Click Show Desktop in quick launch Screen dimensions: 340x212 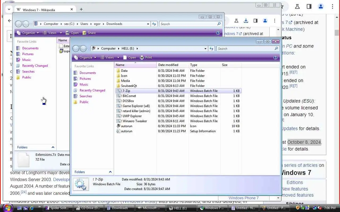pos(19,208)
